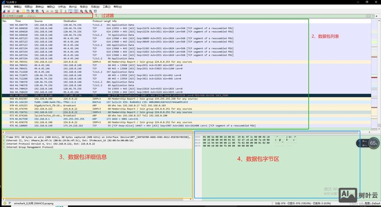Apply display filter arrow button

click(x=368, y=16)
